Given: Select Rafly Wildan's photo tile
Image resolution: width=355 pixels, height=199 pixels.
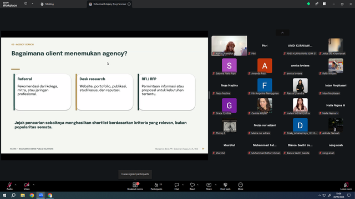Looking at the screenshot, I should [336, 66].
